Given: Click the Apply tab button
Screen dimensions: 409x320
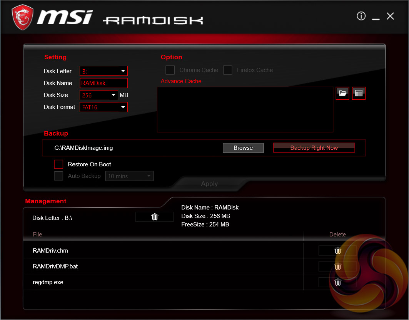Looking at the screenshot, I should (x=209, y=184).
